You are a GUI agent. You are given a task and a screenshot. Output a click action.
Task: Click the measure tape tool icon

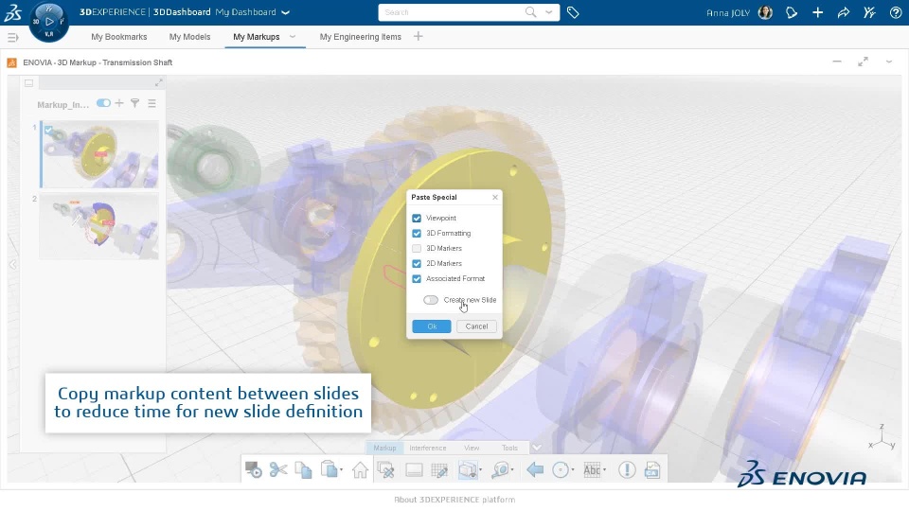pyautogui.click(x=500, y=470)
